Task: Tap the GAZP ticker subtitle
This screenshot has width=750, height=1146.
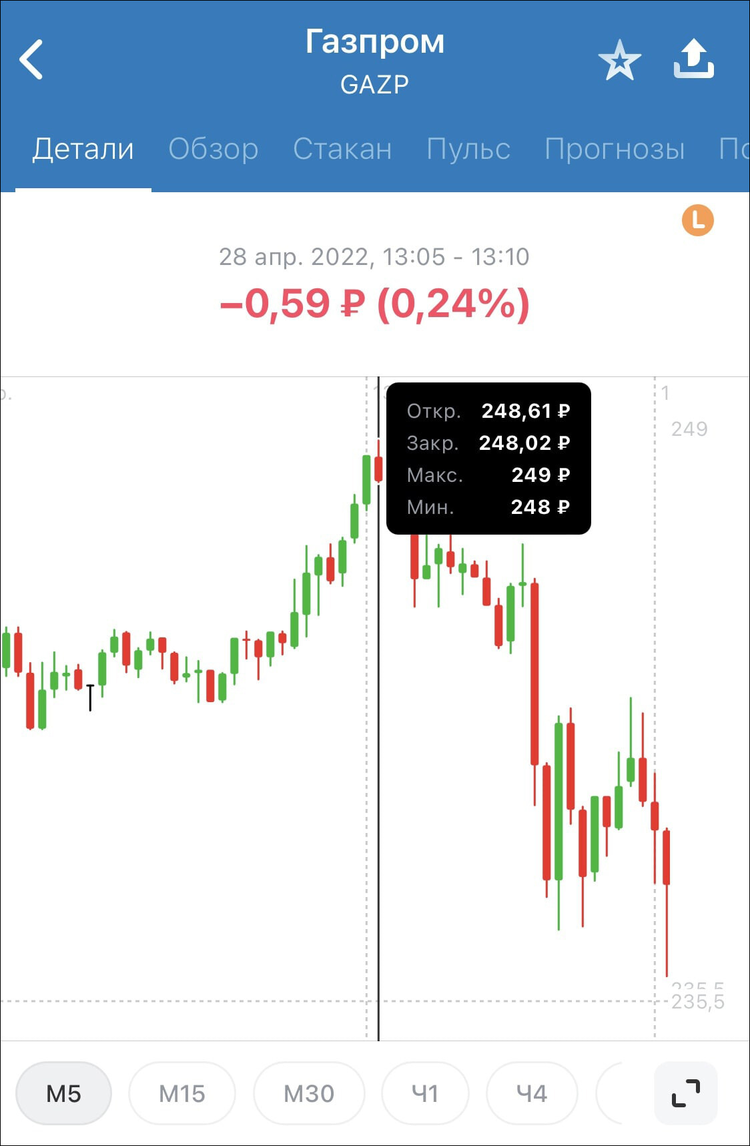Action: 374,85
